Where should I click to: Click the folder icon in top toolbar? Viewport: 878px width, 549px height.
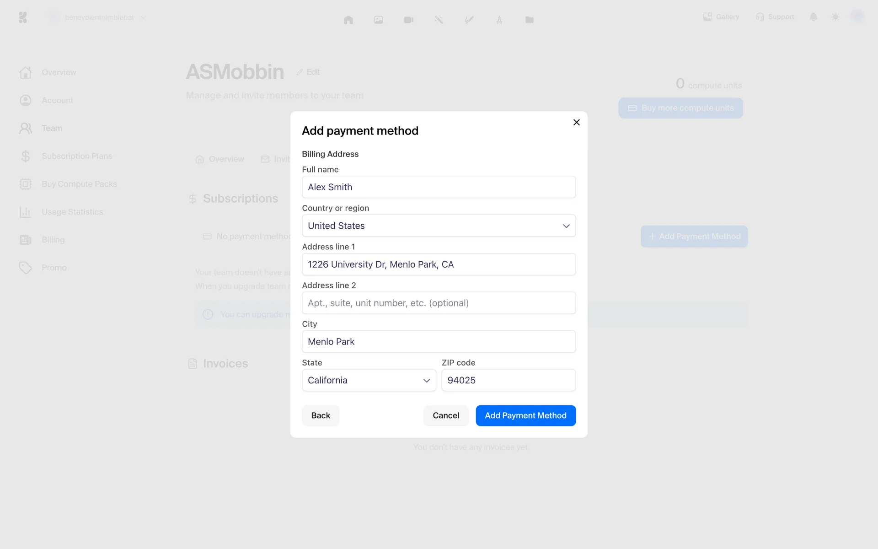[x=529, y=20]
